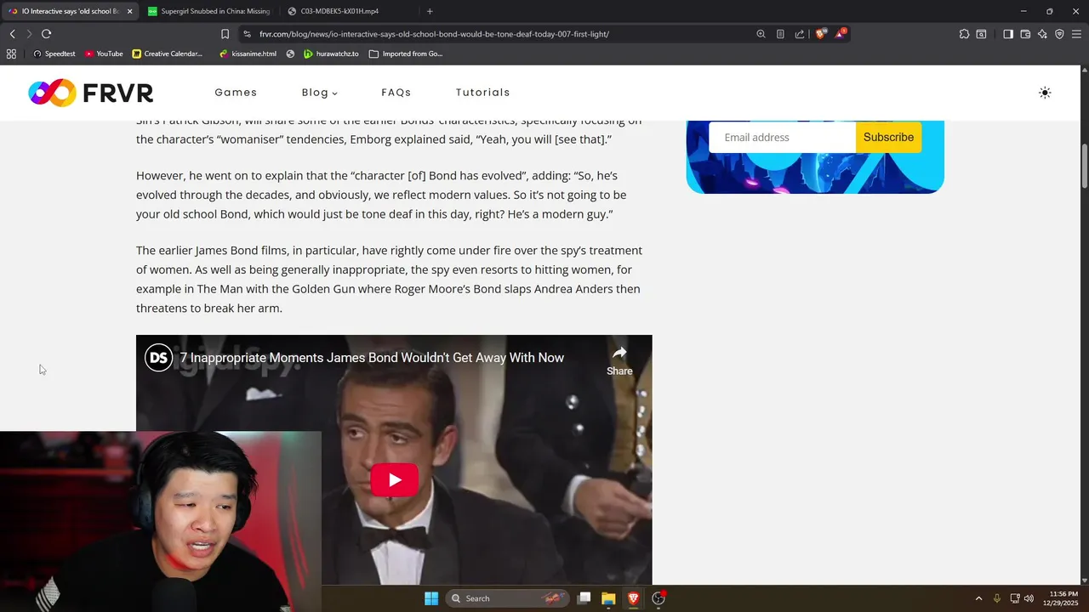Open the Brave Rewards triangle icon
1089x612 pixels.
(x=840, y=34)
